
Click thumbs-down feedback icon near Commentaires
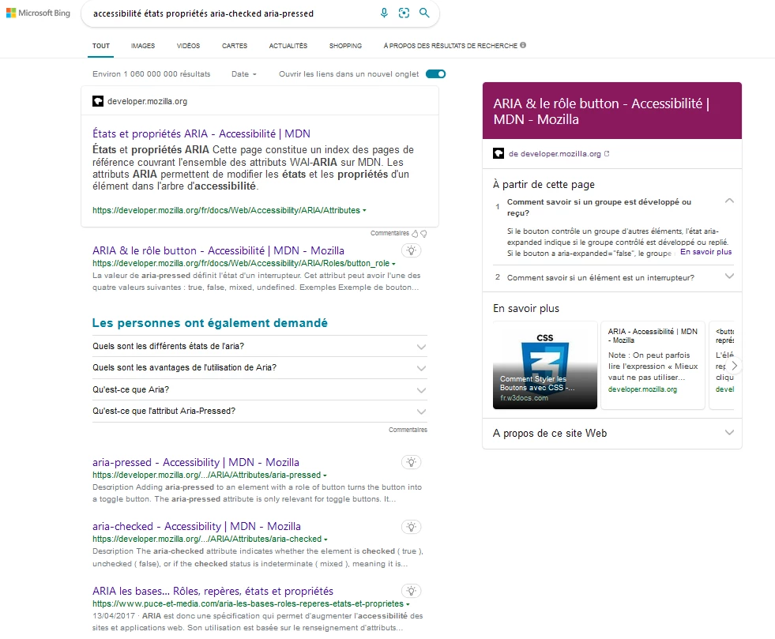[x=423, y=233]
